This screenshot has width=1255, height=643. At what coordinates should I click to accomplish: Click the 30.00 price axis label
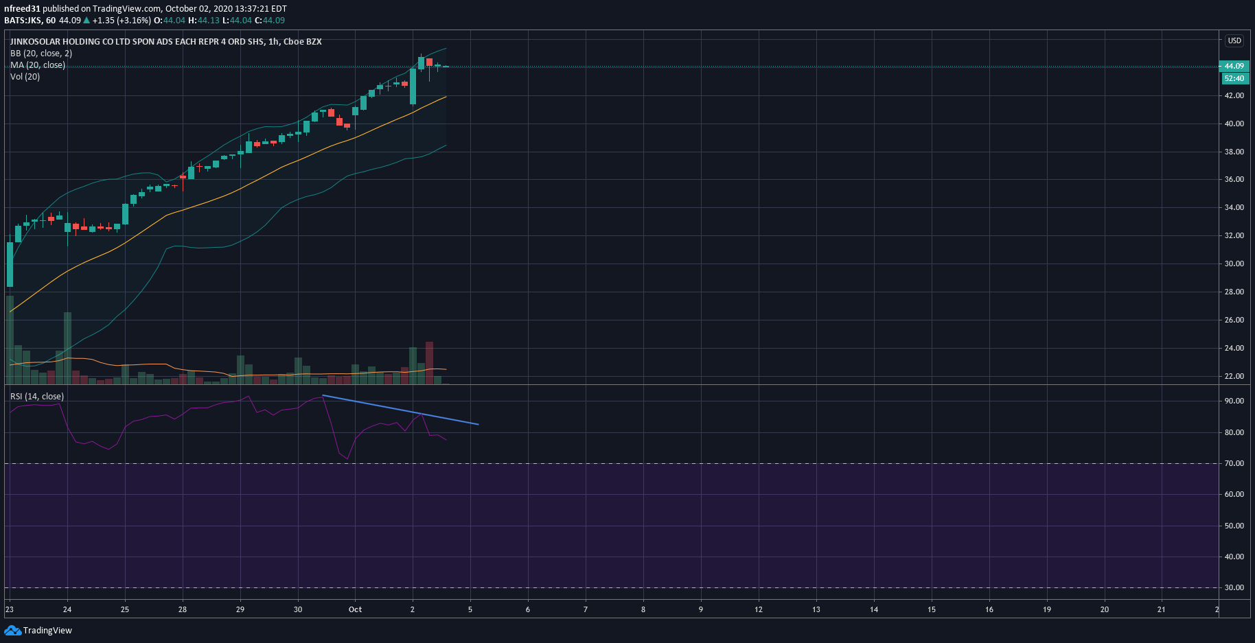click(1234, 264)
